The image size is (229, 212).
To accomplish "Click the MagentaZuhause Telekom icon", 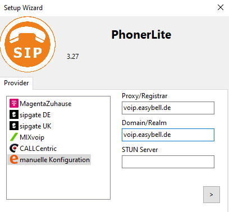I will point(14,103).
